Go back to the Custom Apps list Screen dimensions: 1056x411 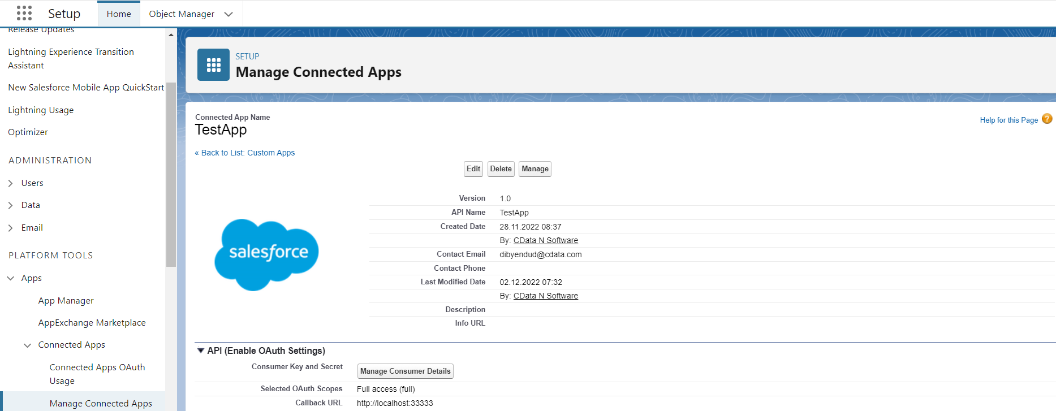click(245, 153)
